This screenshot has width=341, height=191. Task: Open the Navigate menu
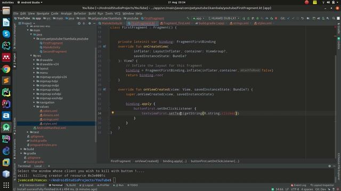pos(43,13)
